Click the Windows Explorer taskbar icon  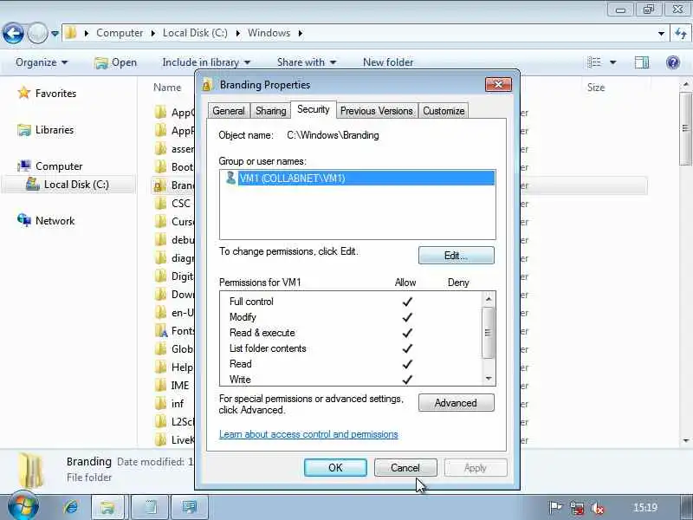[107, 507]
